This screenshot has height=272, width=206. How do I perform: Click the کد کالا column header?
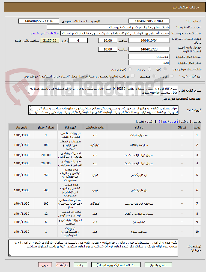[182, 127]
